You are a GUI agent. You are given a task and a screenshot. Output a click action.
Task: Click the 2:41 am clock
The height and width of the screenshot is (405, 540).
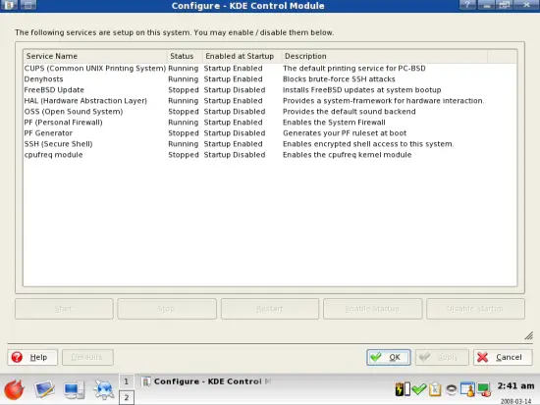coord(515,386)
